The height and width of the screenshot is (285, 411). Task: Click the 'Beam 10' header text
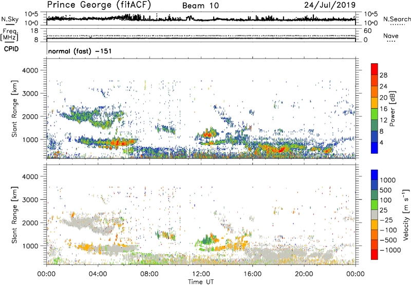[200, 6]
